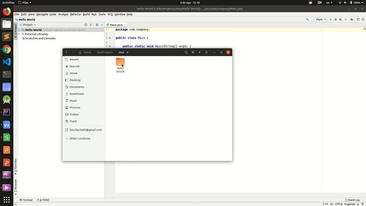Toggle view mode icon in Files header
Viewport: 366px width, 206px height.
193,52
